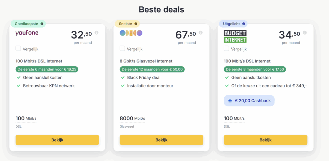Tick Vergelijk checkbox for Youfone deal
329x161 pixels.
coord(18,49)
